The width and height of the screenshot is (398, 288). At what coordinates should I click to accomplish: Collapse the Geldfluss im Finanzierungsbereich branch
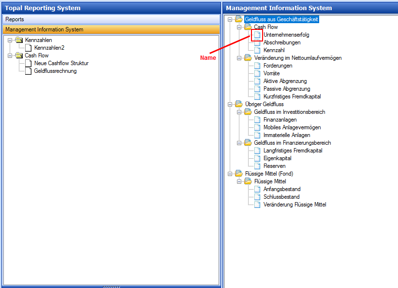click(239, 143)
